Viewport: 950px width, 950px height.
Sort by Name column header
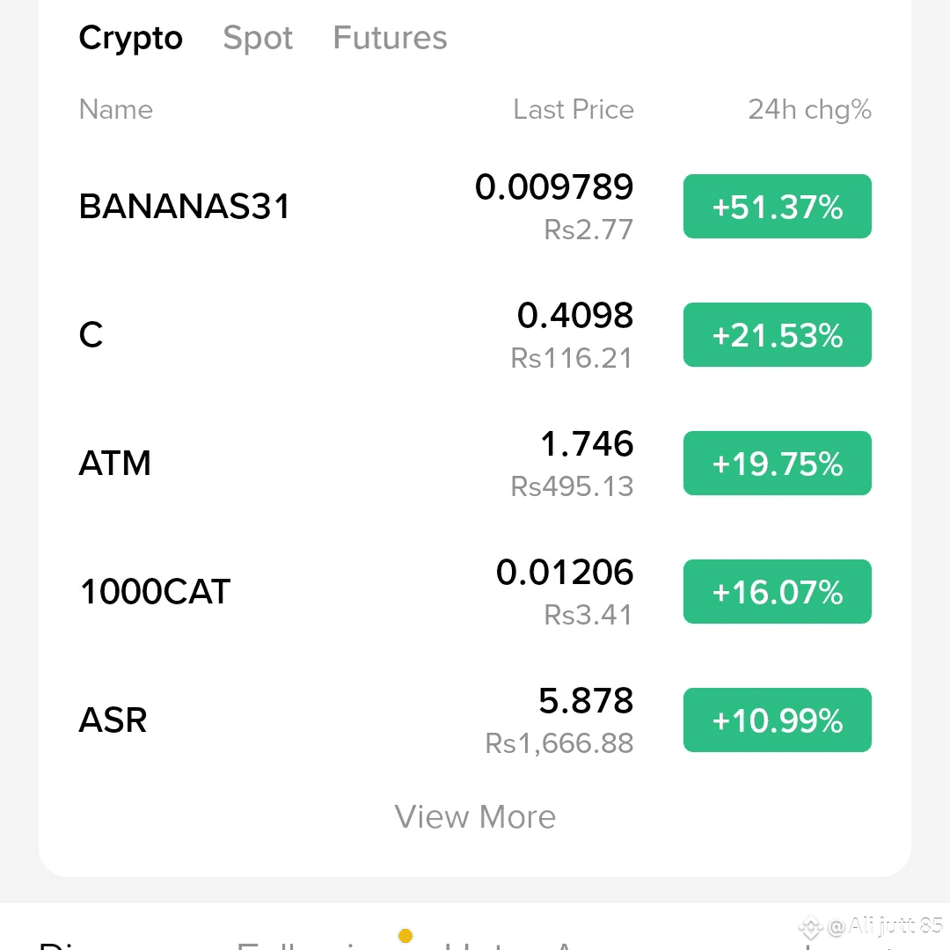[x=116, y=110]
